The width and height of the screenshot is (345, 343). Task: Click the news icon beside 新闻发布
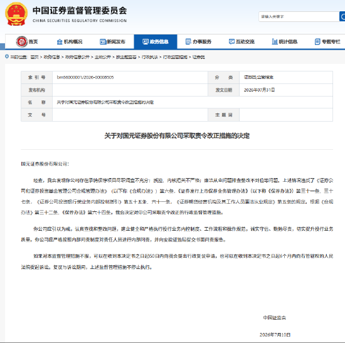pos(103,41)
